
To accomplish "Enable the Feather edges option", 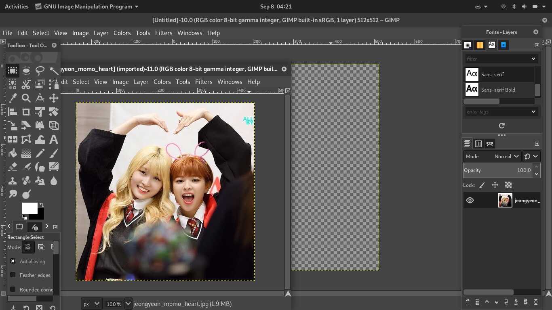I will [13, 275].
